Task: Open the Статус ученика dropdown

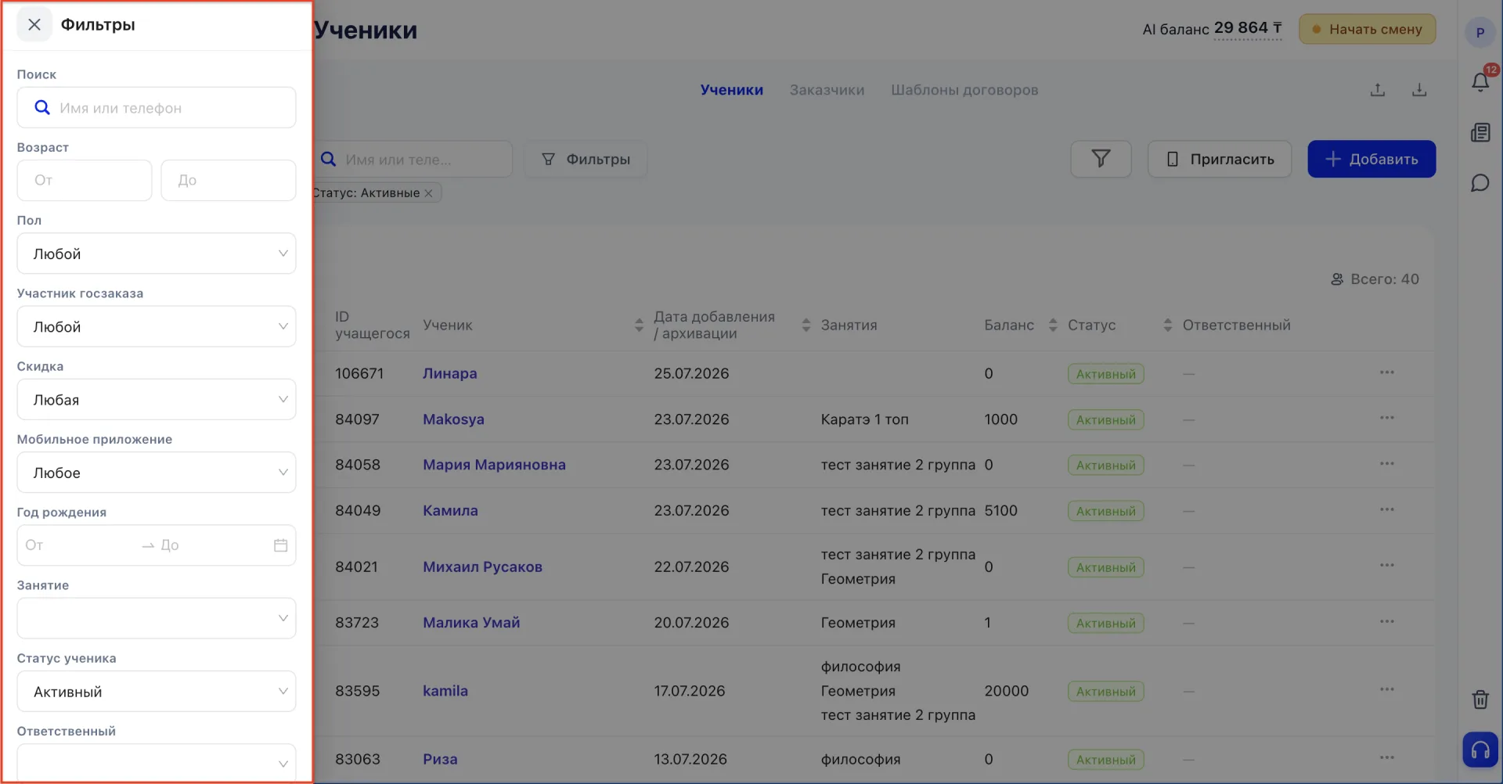Action: point(157,692)
